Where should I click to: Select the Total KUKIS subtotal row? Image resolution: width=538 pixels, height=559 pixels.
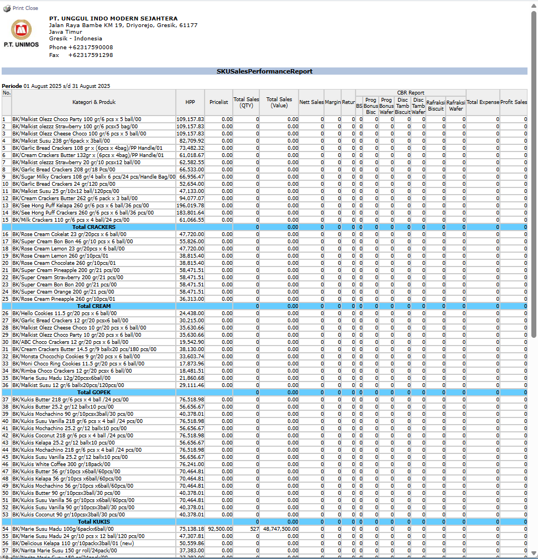pyautogui.click(x=93, y=522)
